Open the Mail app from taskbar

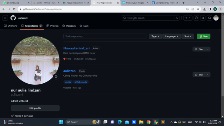click(x=127, y=122)
